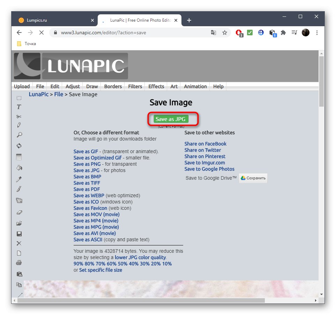The image size is (336, 315).
Task: Select the Print icon in the sidebar
Action: point(19,263)
